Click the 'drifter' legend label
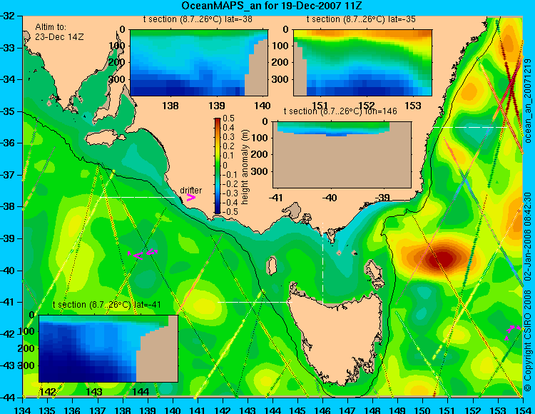The image size is (535, 414). 190,190
